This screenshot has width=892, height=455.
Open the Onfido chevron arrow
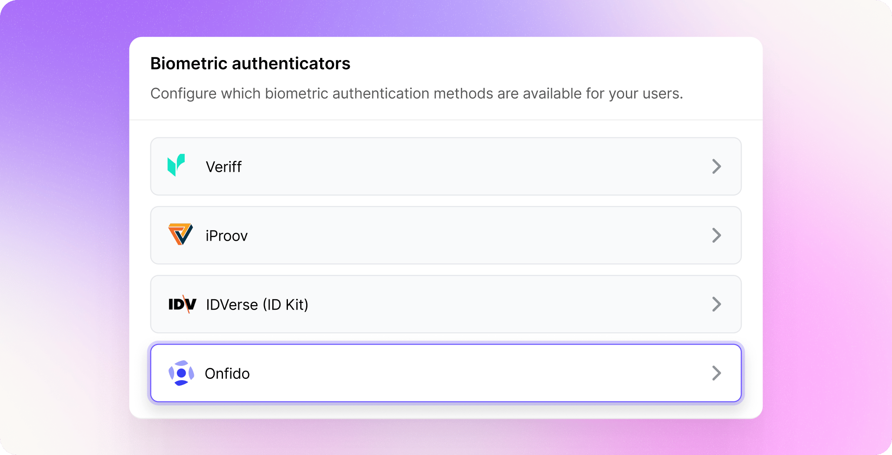(716, 373)
